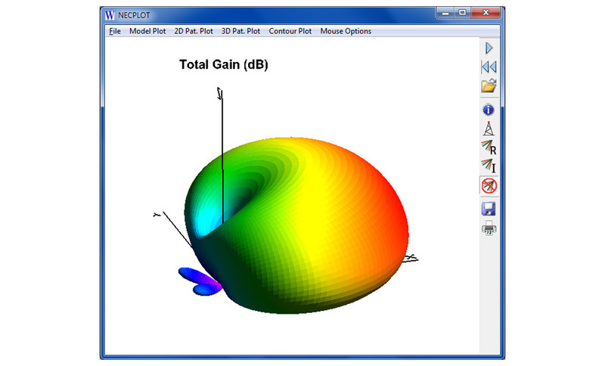Screen dimensions: 605x366
Task: Select the antenna tower model icon
Action: point(489,129)
